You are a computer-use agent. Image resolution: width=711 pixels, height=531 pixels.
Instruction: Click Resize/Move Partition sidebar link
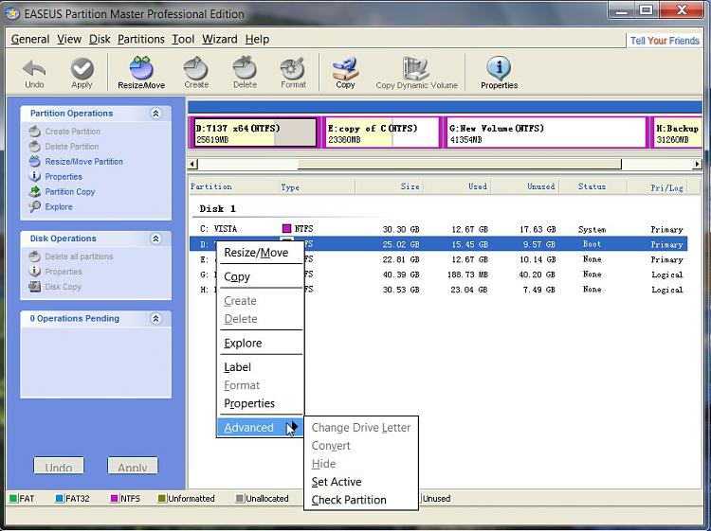[x=83, y=162]
